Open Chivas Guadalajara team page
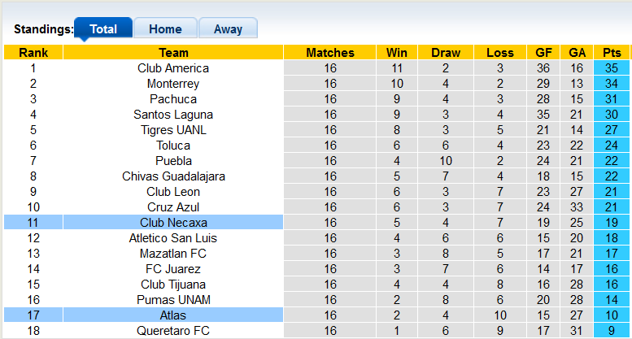Image resolution: width=632 pixels, height=339 pixels. (x=173, y=176)
